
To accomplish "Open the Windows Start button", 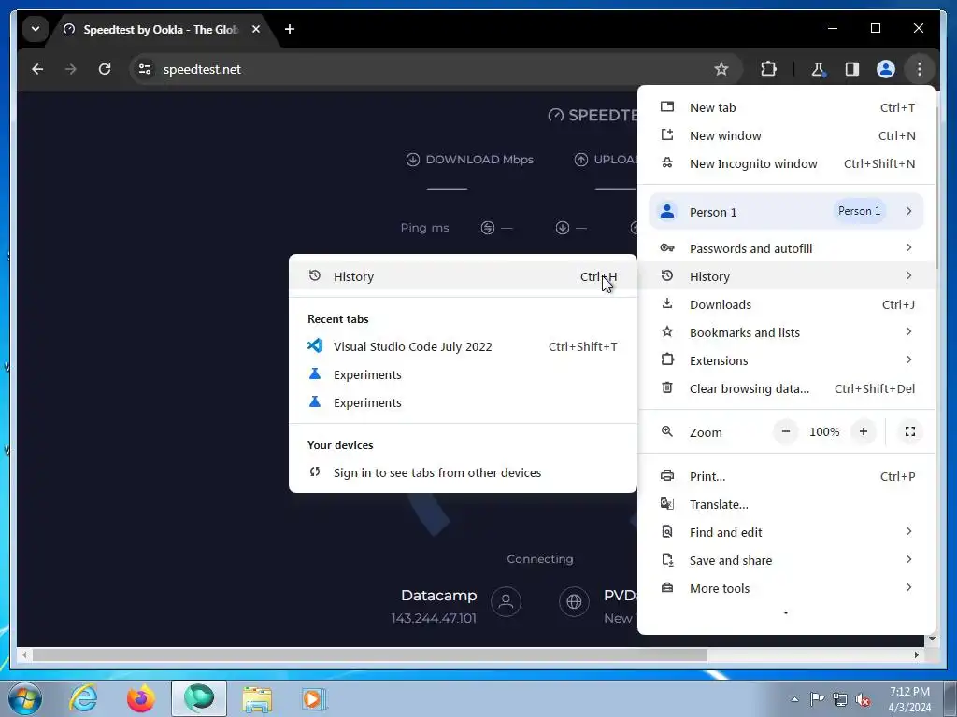I will tap(25, 698).
